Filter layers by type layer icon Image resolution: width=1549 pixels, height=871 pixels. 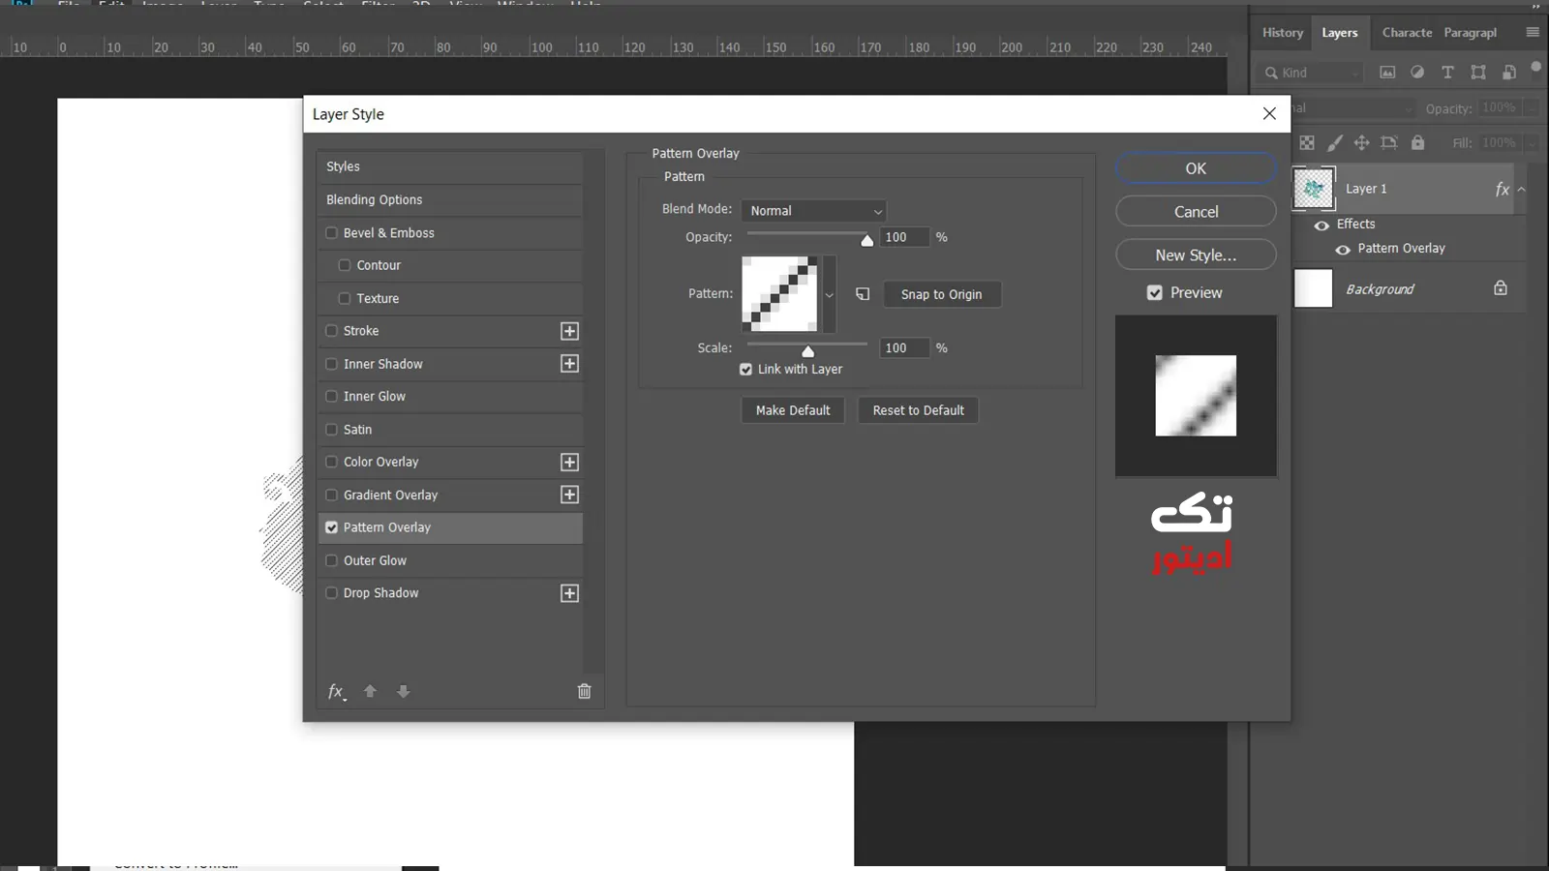[1447, 73]
